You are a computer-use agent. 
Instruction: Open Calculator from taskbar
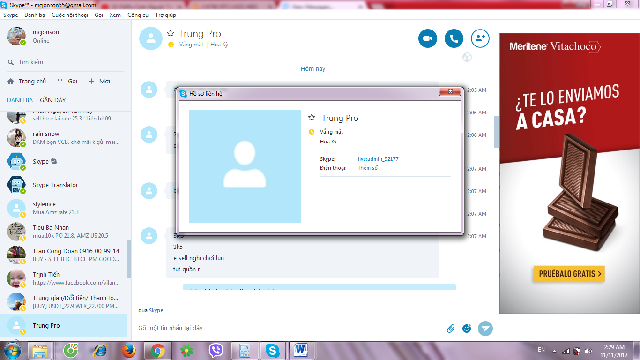[x=245, y=350]
